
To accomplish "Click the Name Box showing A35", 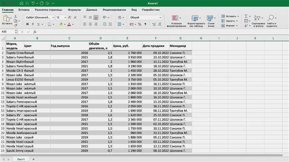I will point(8,32).
